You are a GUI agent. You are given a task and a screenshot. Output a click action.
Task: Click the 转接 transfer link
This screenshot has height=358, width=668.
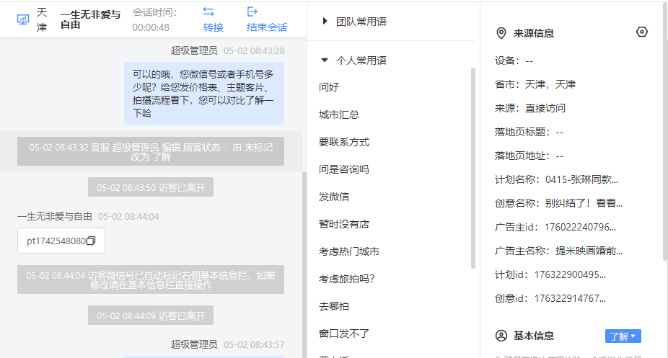(x=213, y=27)
